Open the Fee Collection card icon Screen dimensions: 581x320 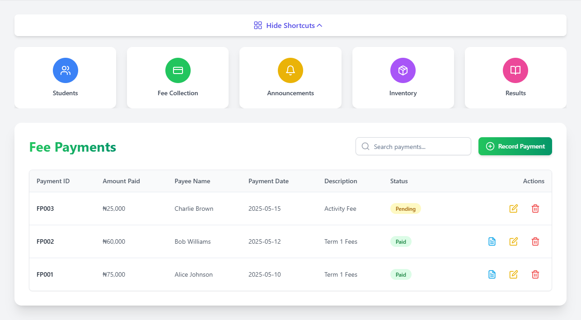[x=178, y=70]
